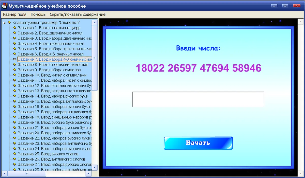Click the book icon beside Задание 6
The height and width of the screenshot is (178, 305).
click(14, 54)
